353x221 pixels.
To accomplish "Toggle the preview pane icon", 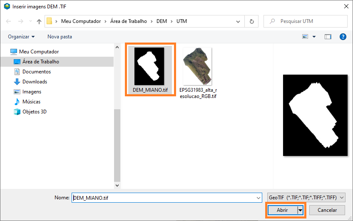I will pos(328,37).
